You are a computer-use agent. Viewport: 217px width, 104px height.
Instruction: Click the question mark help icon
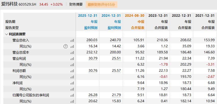pyautogui.click(x=66, y=46)
